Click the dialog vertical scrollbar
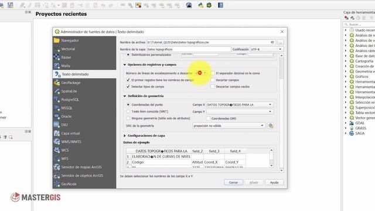Image resolution: width=375 pixels, height=211 pixels. click(281, 113)
